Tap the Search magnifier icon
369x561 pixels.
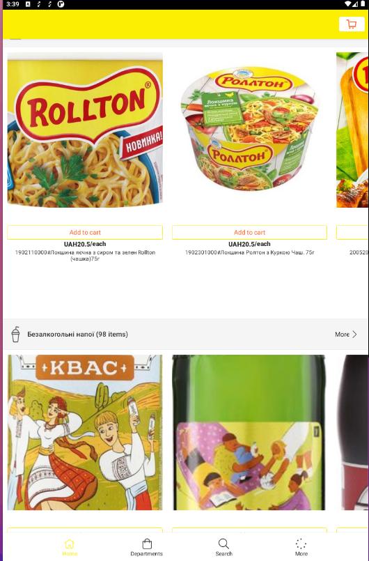(x=223, y=544)
